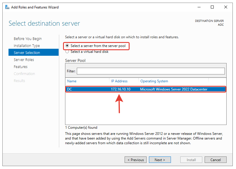Cancel the wizard
Viewport: 236px width, 169px height.
click(215, 160)
